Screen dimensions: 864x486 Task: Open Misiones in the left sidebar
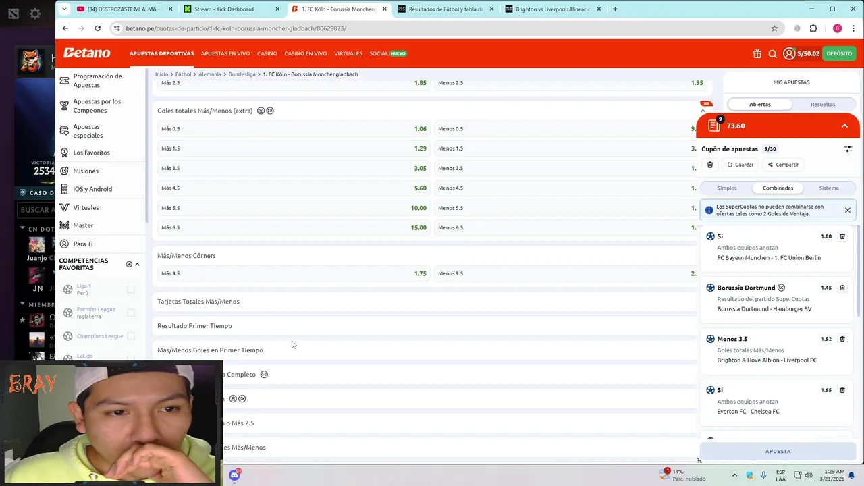coord(86,171)
